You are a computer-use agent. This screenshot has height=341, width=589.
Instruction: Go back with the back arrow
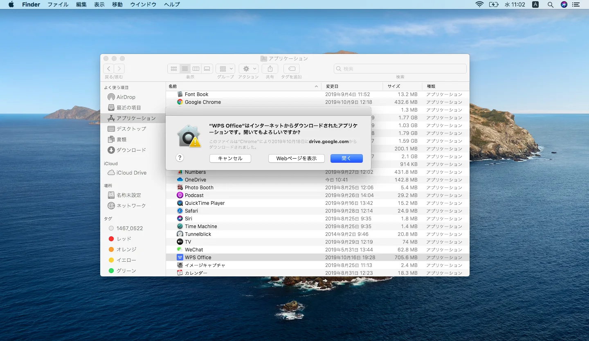pos(108,69)
